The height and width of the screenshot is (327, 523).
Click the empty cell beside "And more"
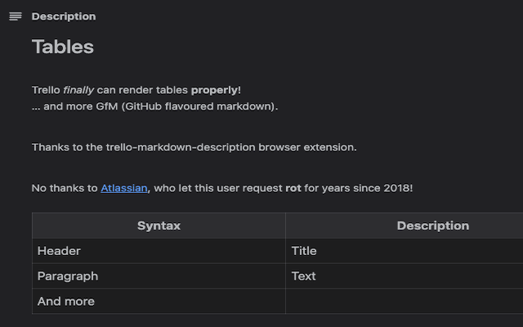click(x=404, y=302)
